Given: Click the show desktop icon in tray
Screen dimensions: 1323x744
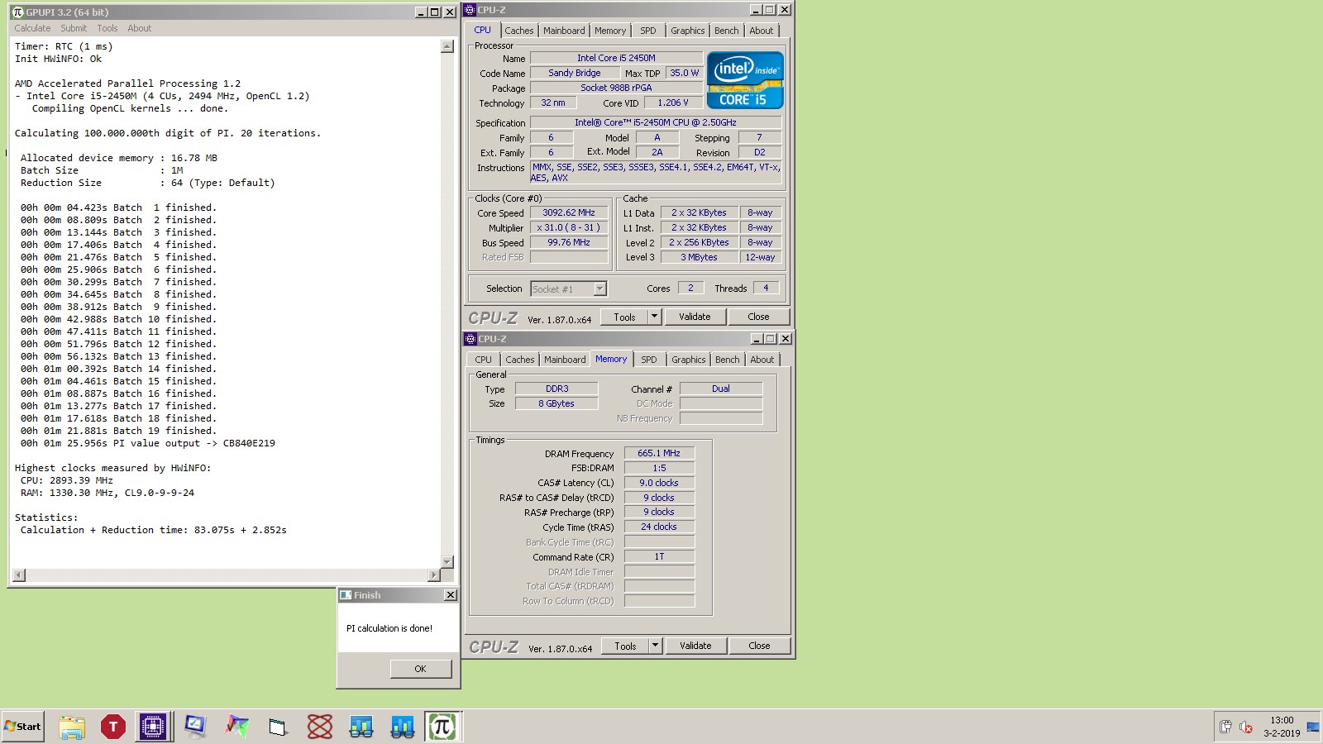Looking at the screenshot, I should click(1313, 727).
